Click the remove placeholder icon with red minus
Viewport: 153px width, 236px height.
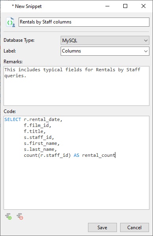click(x=20, y=216)
